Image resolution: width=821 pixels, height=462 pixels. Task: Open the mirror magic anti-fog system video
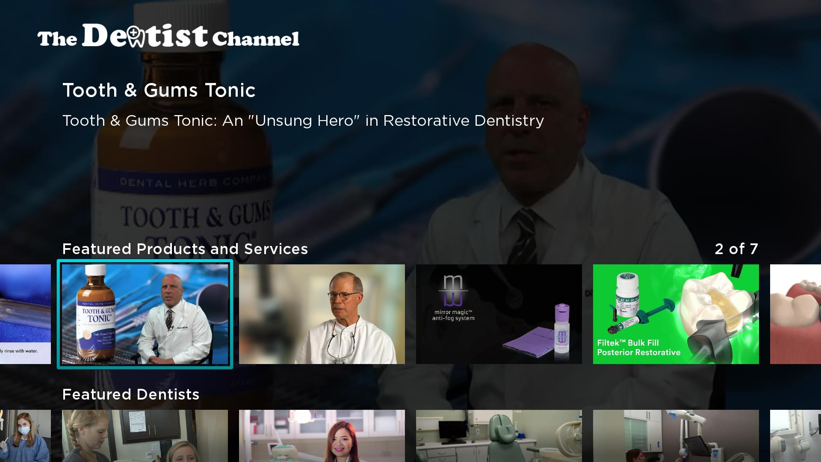[x=499, y=314]
